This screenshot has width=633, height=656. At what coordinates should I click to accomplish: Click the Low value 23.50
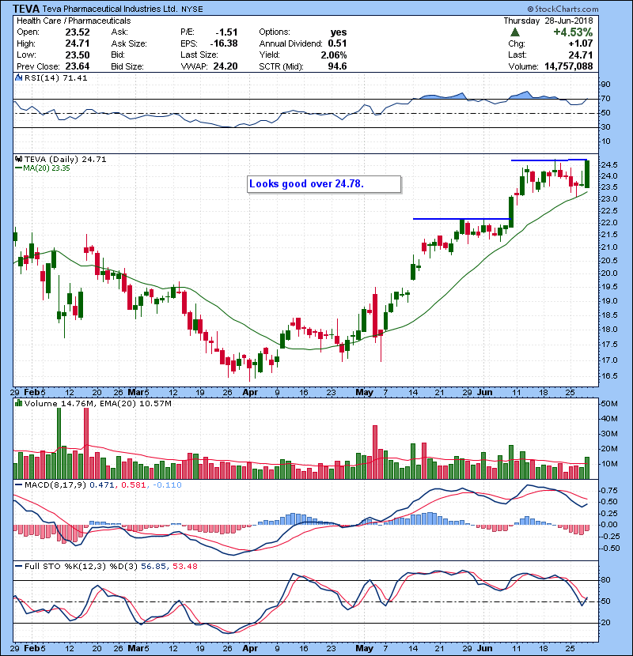(78, 55)
